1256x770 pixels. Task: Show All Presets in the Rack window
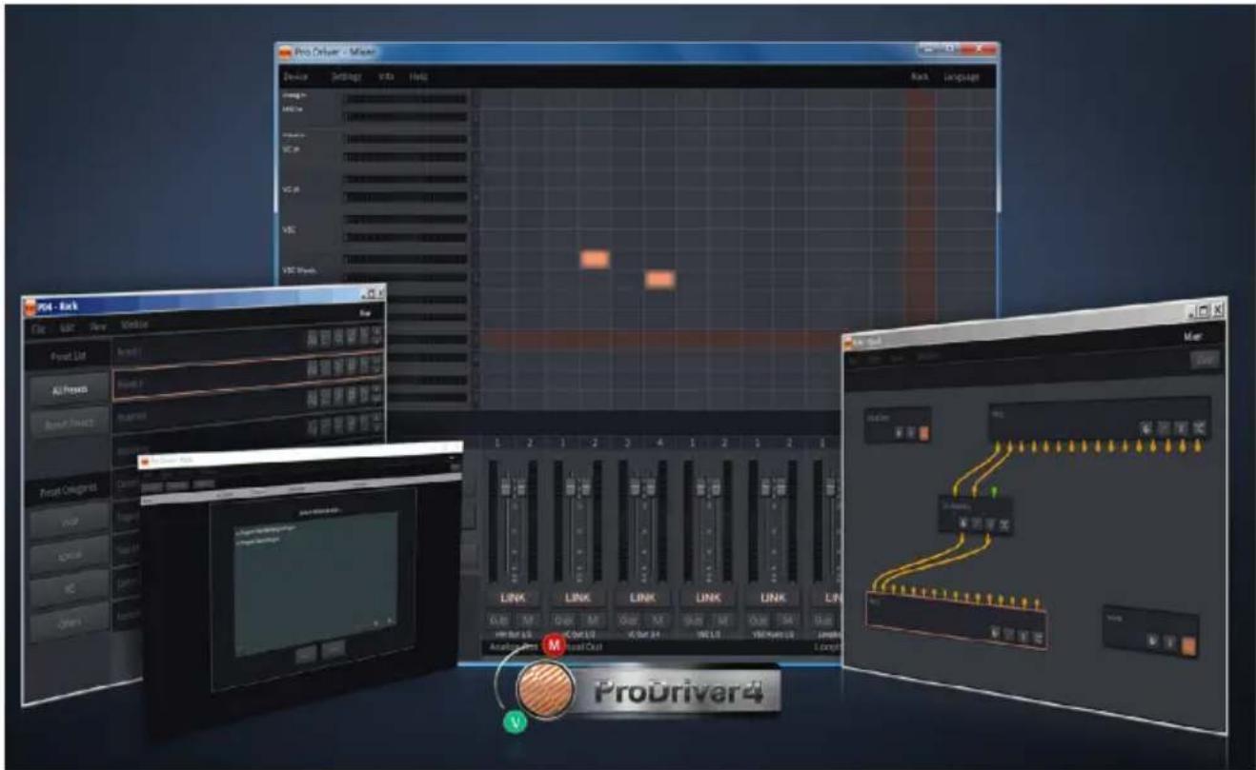point(68,390)
